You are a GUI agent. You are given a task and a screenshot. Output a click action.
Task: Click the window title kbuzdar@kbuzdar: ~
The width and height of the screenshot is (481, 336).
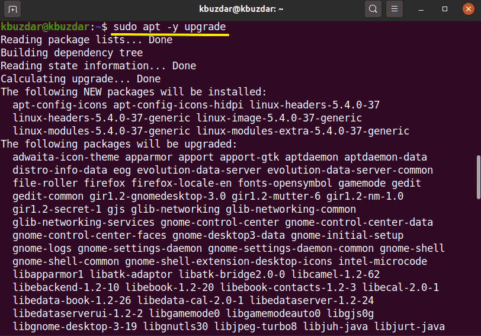(x=241, y=9)
